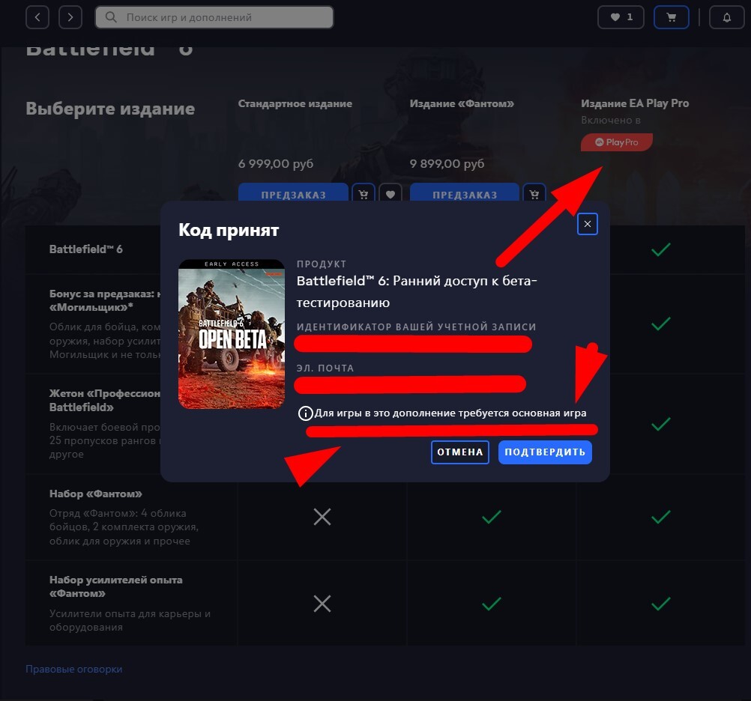This screenshot has width=751, height=701.
Task: Click the Open Beta cover thumbnail
Action: pyautogui.click(x=232, y=334)
